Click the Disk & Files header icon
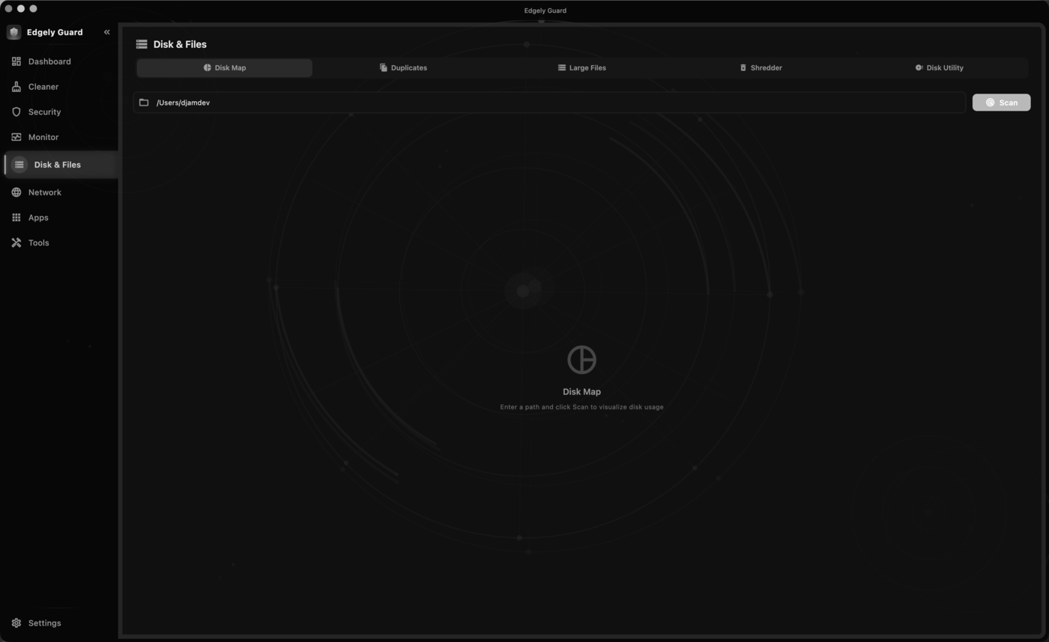Viewport: 1049px width, 642px height. (142, 44)
